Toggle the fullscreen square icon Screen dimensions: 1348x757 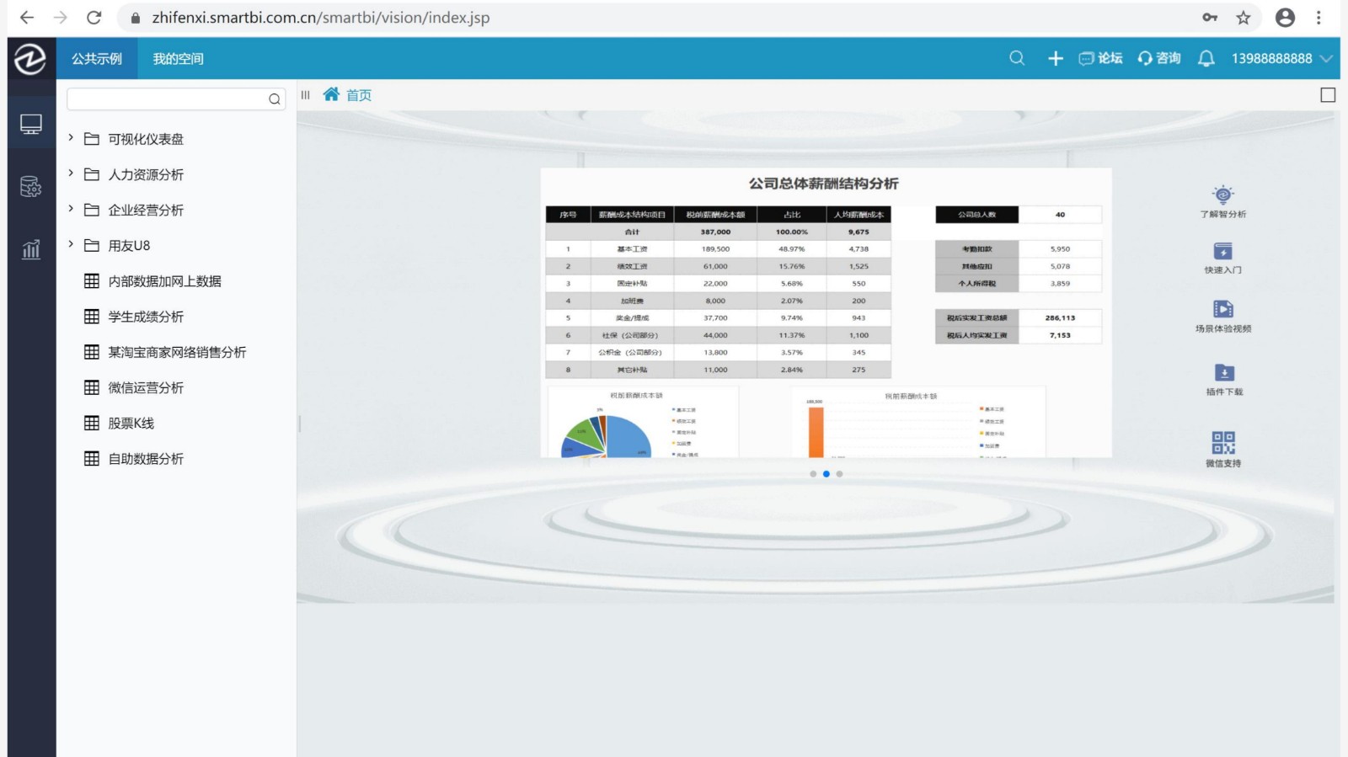coord(1328,95)
